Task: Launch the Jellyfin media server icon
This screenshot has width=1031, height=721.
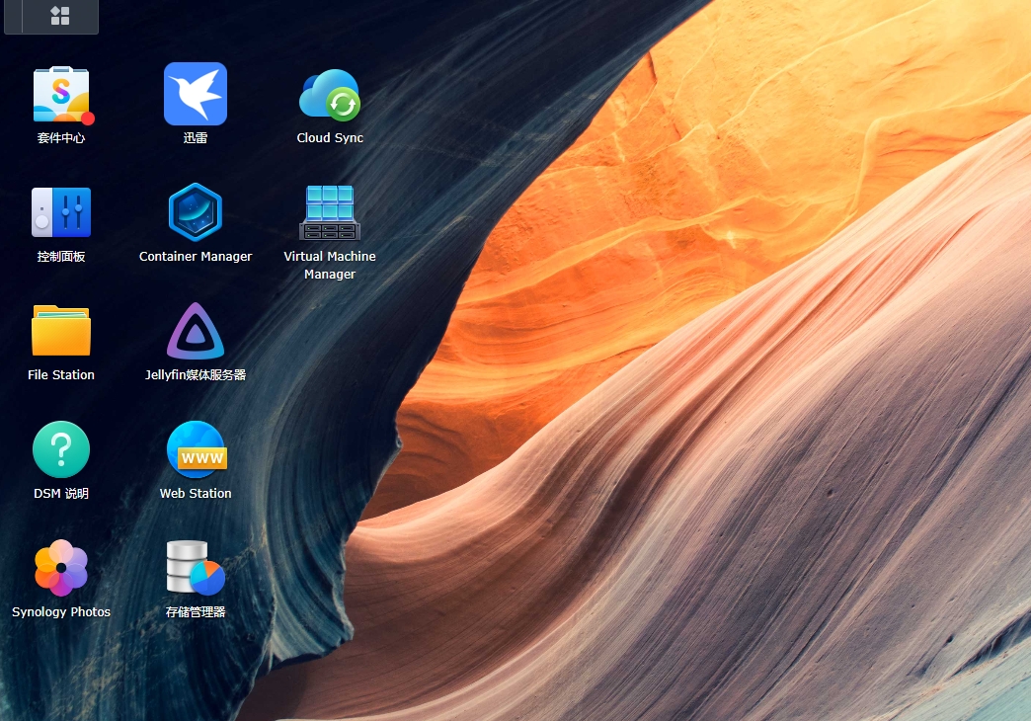Action: pos(196,331)
